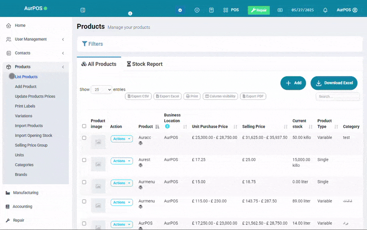This screenshot has width=367, height=230.
Task: Click the Add product button
Action: 293,83
